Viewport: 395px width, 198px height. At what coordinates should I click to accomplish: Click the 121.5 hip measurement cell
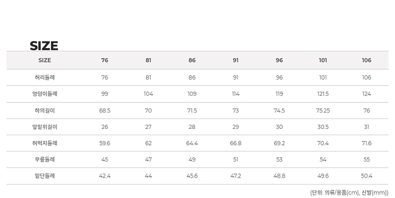click(x=323, y=94)
